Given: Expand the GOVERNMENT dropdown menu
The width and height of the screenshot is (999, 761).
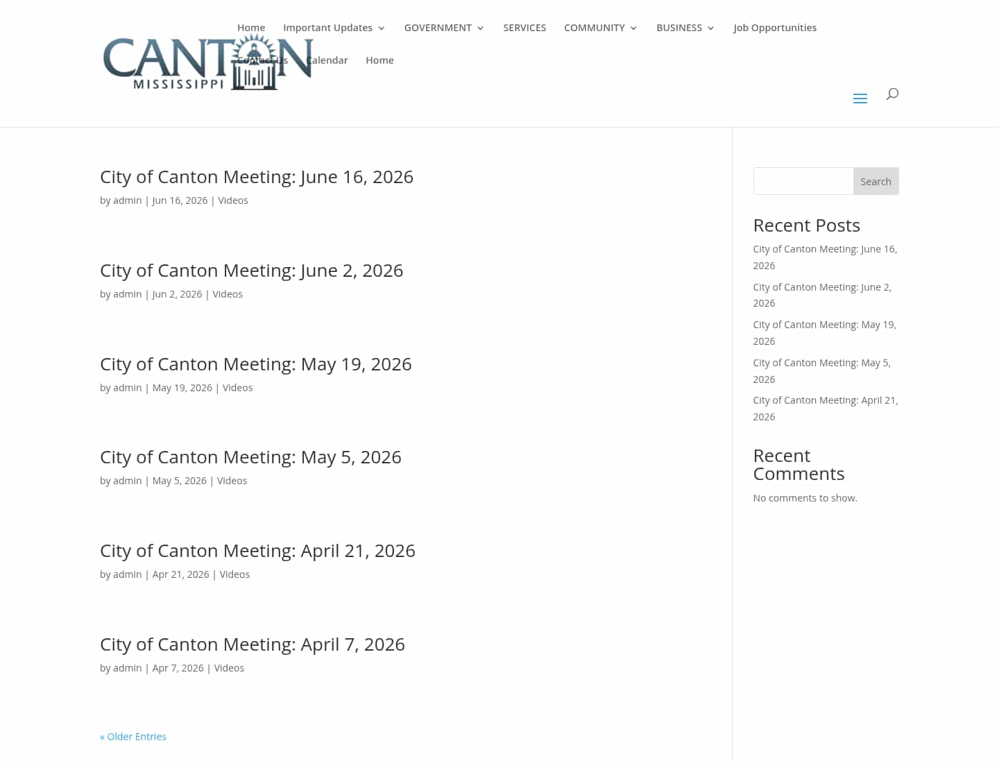Looking at the screenshot, I should coord(444,28).
